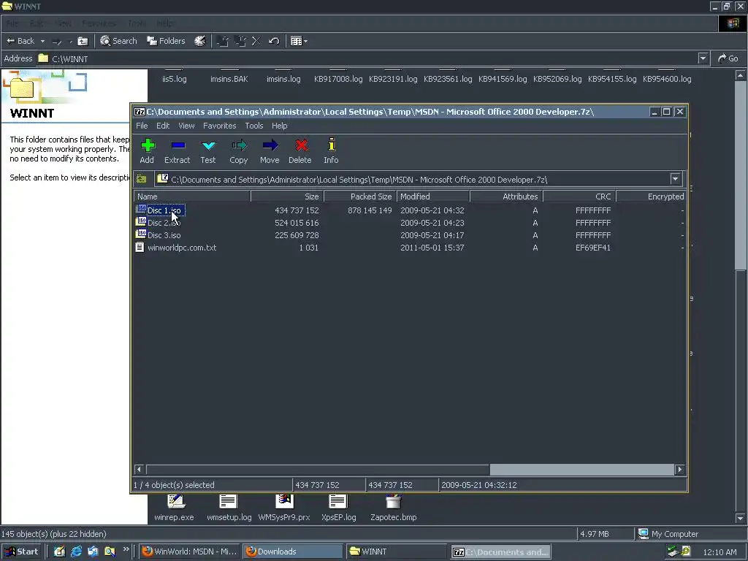
Task: Open the Back history dropdown arrow
Action: click(42, 41)
